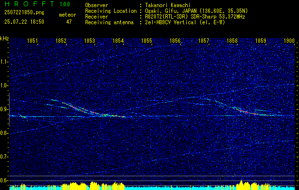Click the 0.8 kHz axis label
Screen dimensions: 299x190
point(4,133)
